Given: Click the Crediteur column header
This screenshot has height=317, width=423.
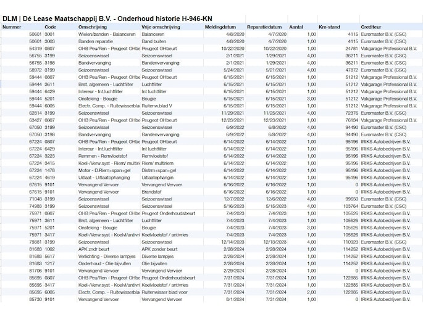Looking at the screenshot, I should pos(372,27).
